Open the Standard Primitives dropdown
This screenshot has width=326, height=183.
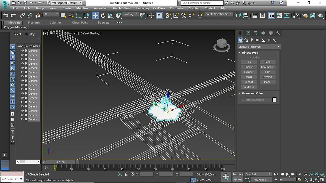click(x=259, y=47)
